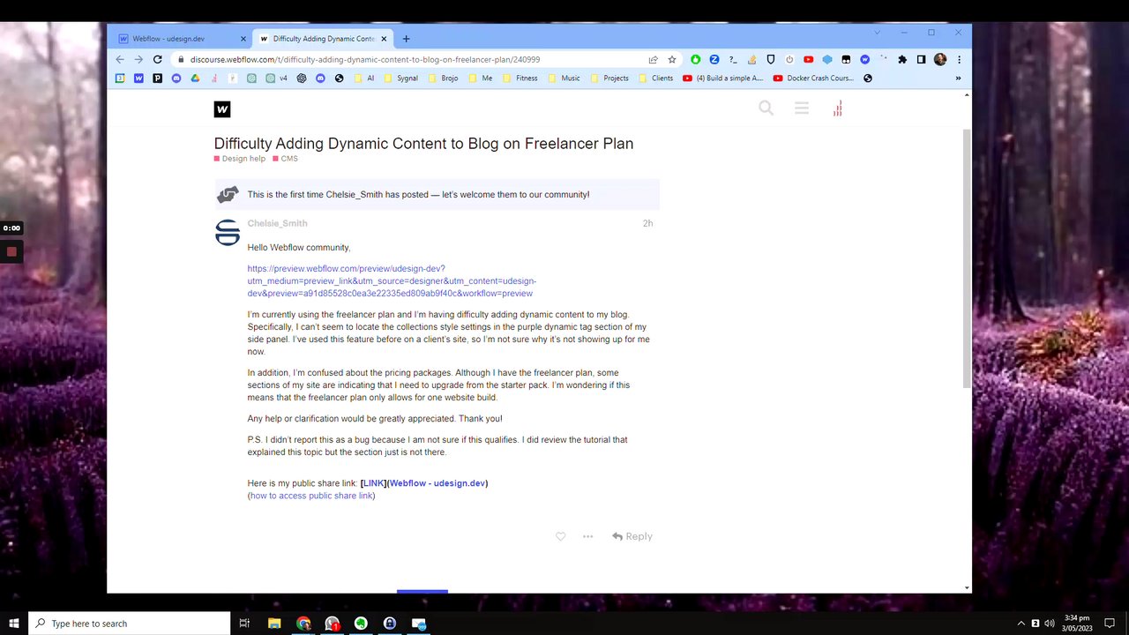Open File Explorer from the taskbar
The height and width of the screenshot is (635, 1129).
274,624
